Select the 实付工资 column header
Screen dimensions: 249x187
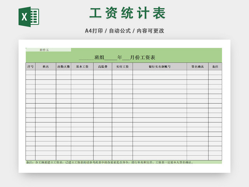tap(123, 67)
